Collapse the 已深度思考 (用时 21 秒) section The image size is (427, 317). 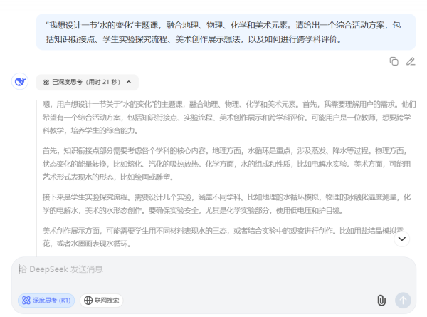(87, 82)
